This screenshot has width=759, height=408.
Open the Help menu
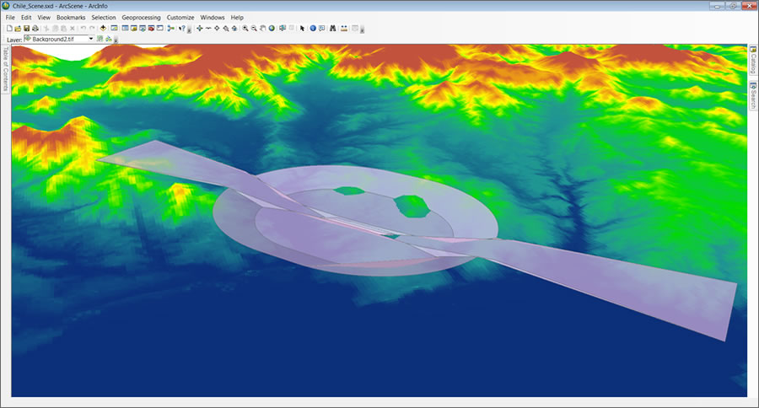[237, 18]
